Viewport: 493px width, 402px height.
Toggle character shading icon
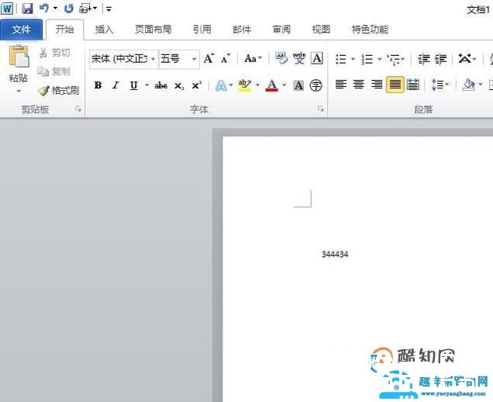298,85
